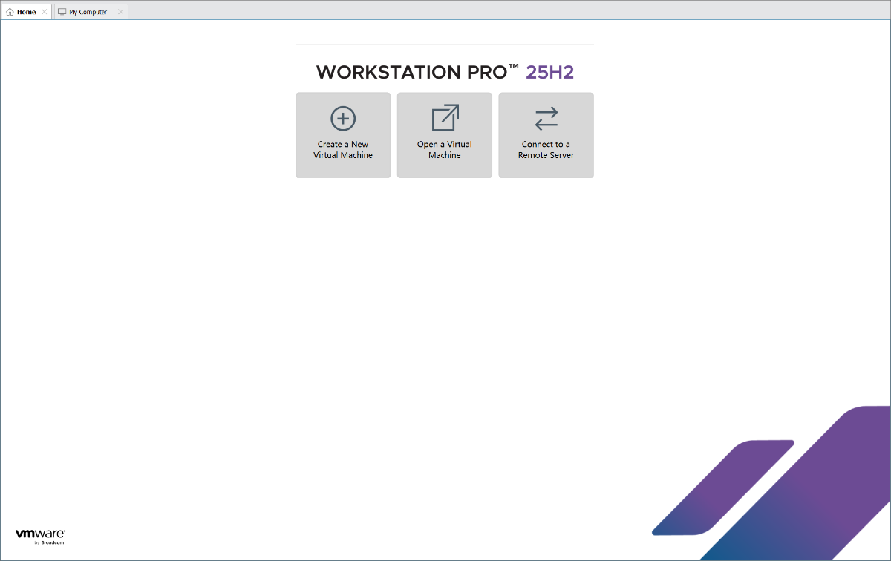Close the Home tab
891x561 pixels.
(45, 12)
